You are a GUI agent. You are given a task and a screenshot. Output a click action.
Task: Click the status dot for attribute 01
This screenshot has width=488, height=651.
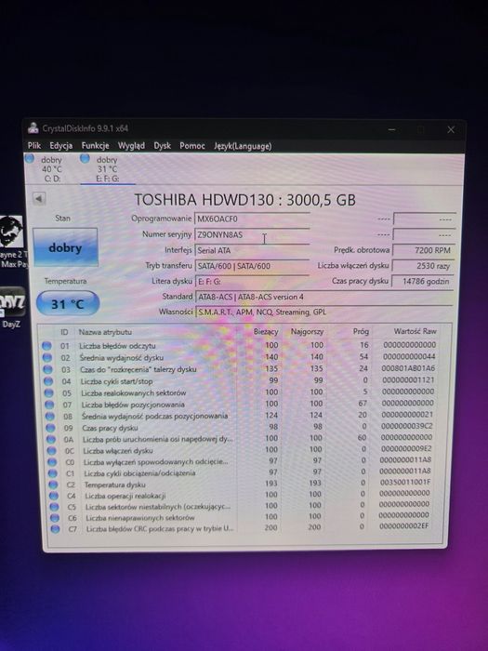pos(46,345)
